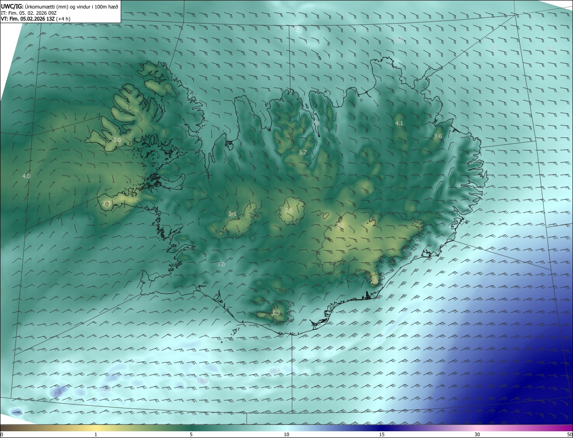Click the 3.0 value on the Westfjords
The image size is (573, 438).
[x=117, y=140]
